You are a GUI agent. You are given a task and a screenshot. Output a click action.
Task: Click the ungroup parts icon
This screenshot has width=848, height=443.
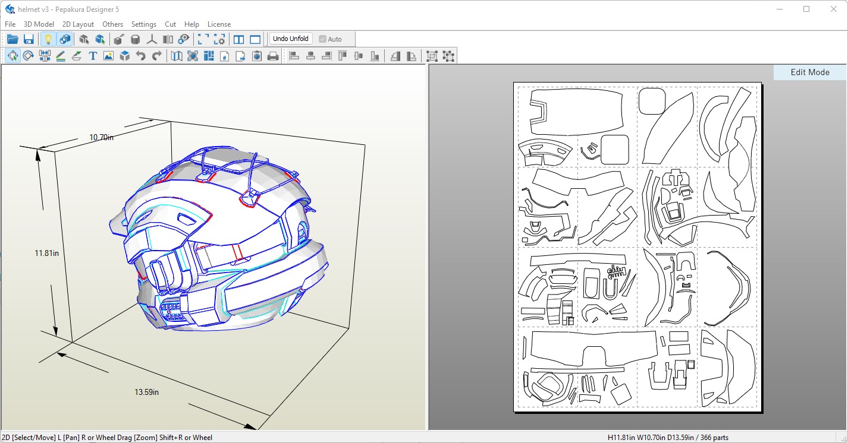pyautogui.click(x=448, y=56)
